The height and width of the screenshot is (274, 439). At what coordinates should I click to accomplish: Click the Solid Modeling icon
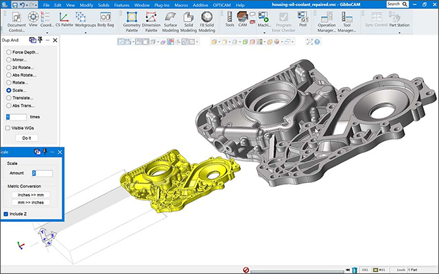(x=189, y=20)
